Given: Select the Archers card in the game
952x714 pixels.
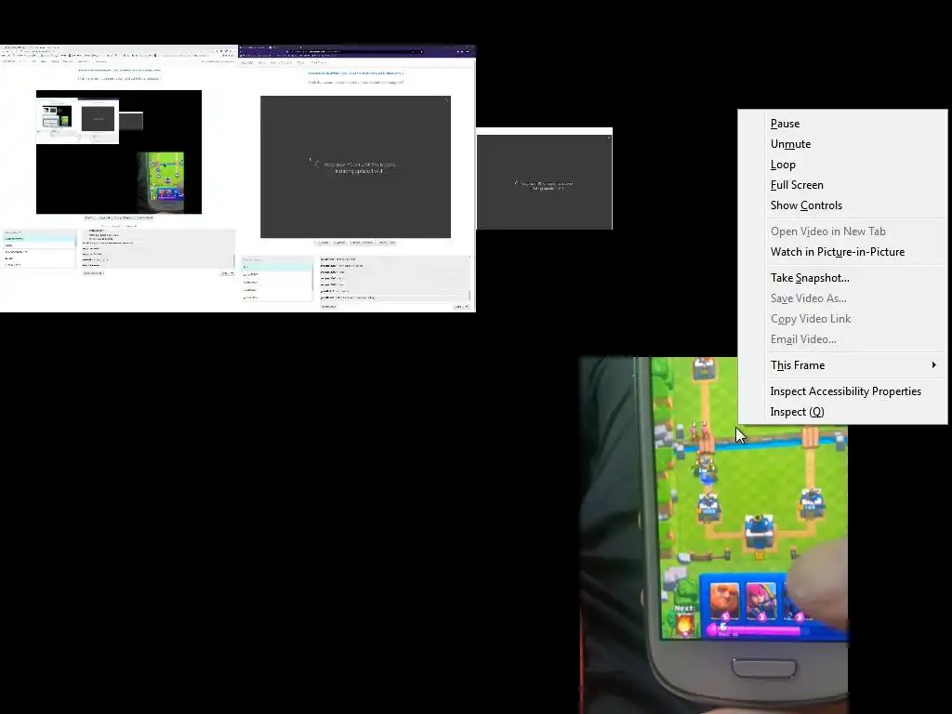Looking at the screenshot, I should (x=760, y=602).
